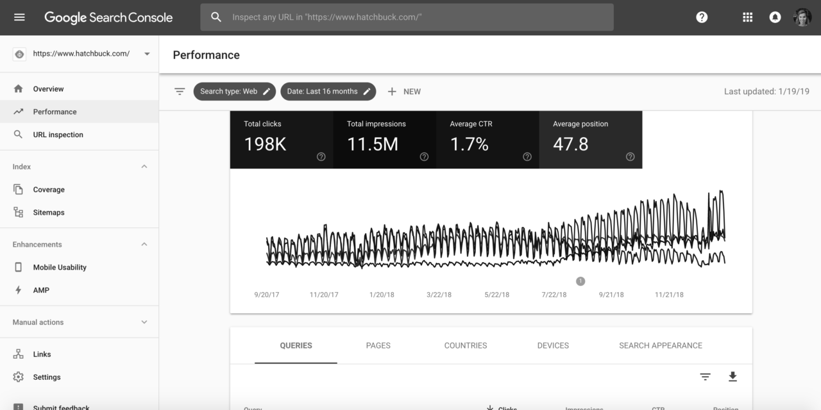Edit the Search type pencil icon
Screen dimensions: 821x410
(x=267, y=92)
